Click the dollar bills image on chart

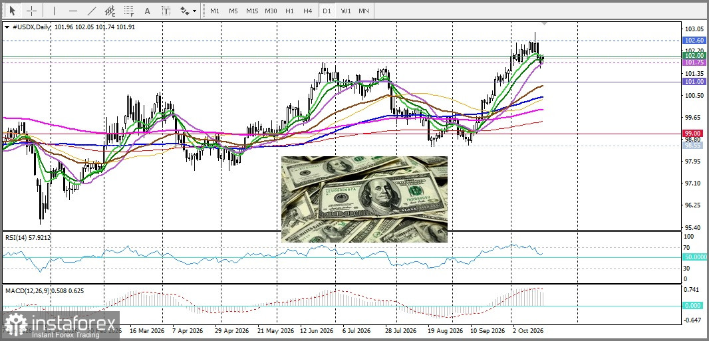(x=364, y=199)
